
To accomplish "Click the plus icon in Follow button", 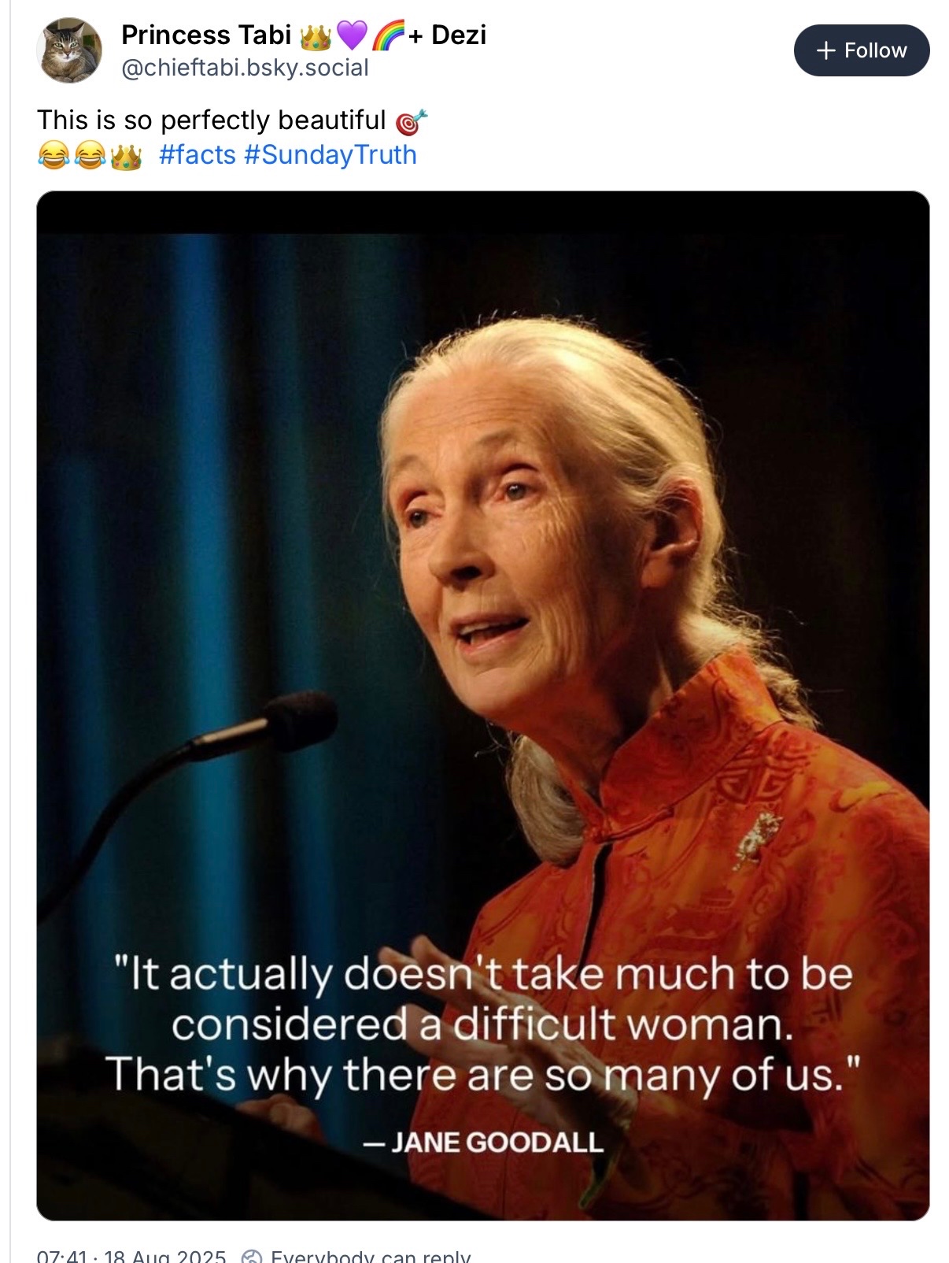I will click(x=825, y=50).
